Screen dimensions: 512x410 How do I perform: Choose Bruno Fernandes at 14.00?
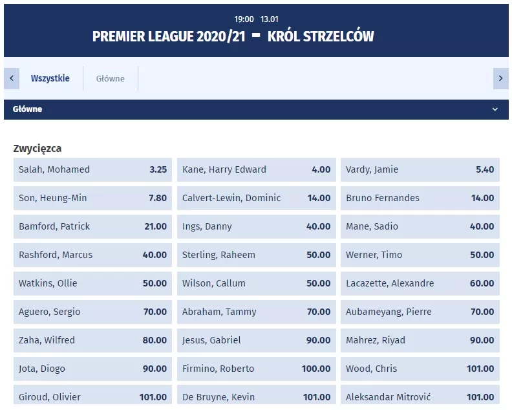pos(420,198)
